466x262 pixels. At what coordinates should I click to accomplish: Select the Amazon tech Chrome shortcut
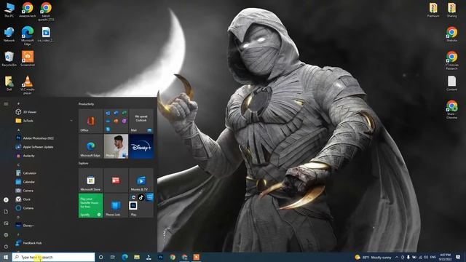pos(28,9)
